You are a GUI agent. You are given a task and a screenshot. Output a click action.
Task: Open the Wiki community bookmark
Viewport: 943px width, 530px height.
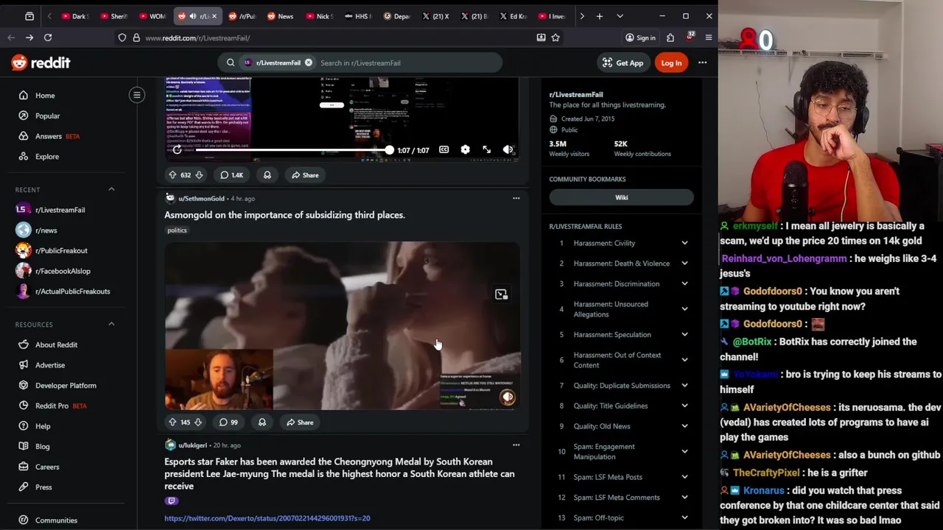click(621, 197)
